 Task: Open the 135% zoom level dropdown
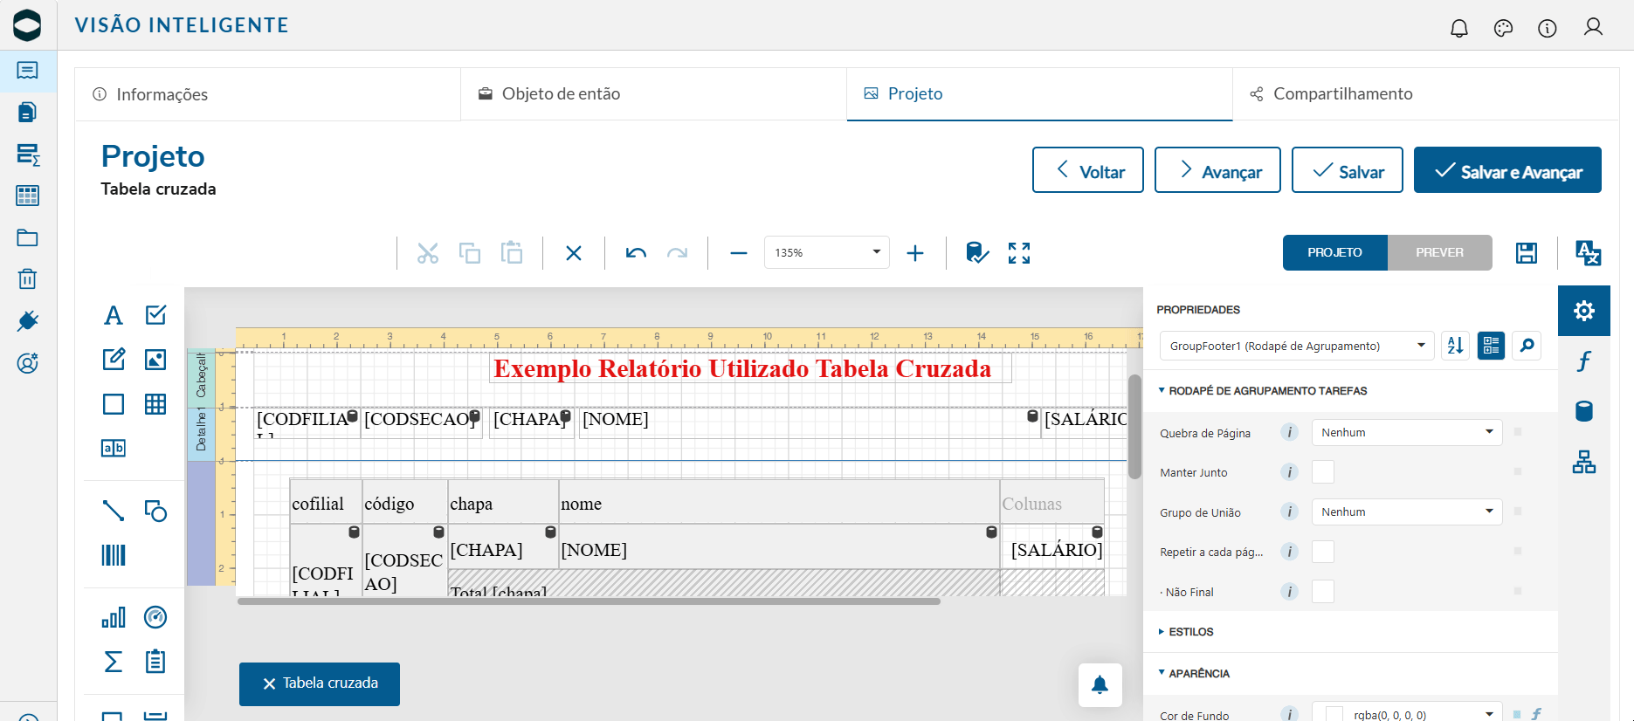(x=827, y=252)
